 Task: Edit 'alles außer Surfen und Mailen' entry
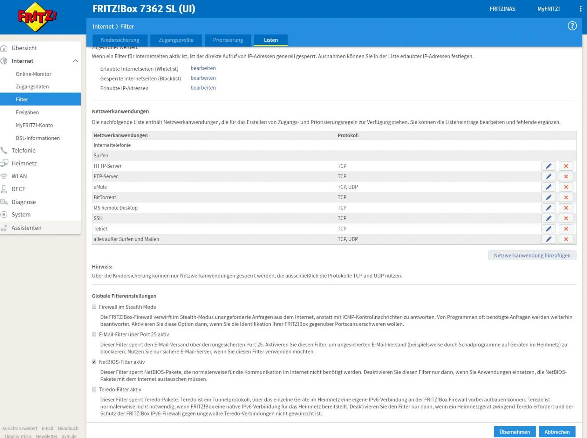tap(548, 239)
